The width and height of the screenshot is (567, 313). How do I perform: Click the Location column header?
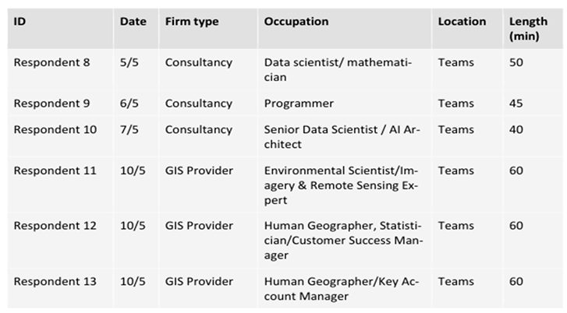[x=462, y=22]
